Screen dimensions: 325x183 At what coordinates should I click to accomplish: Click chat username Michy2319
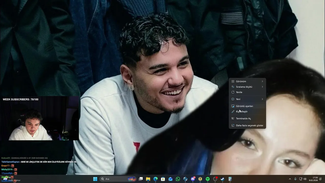[7, 170]
